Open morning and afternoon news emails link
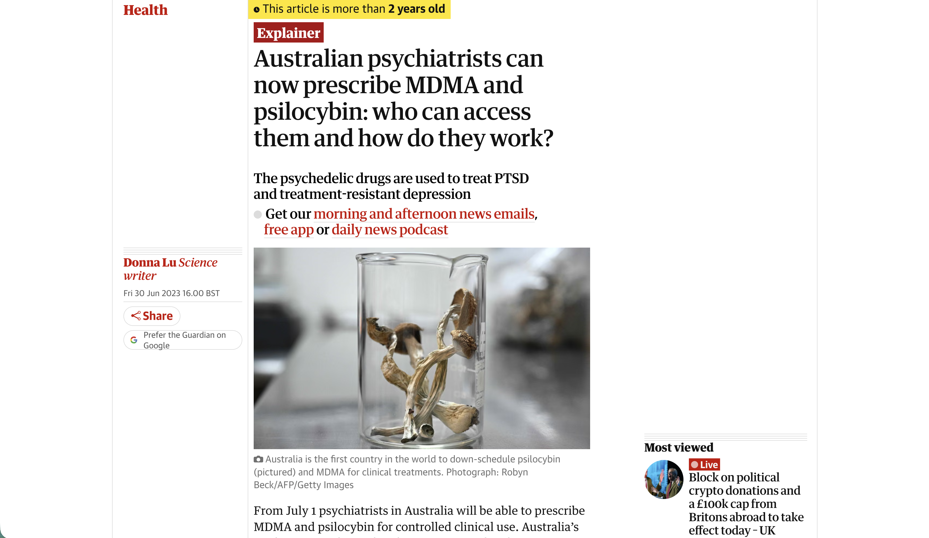Image resolution: width=929 pixels, height=538 pixels. click(424, 214)
